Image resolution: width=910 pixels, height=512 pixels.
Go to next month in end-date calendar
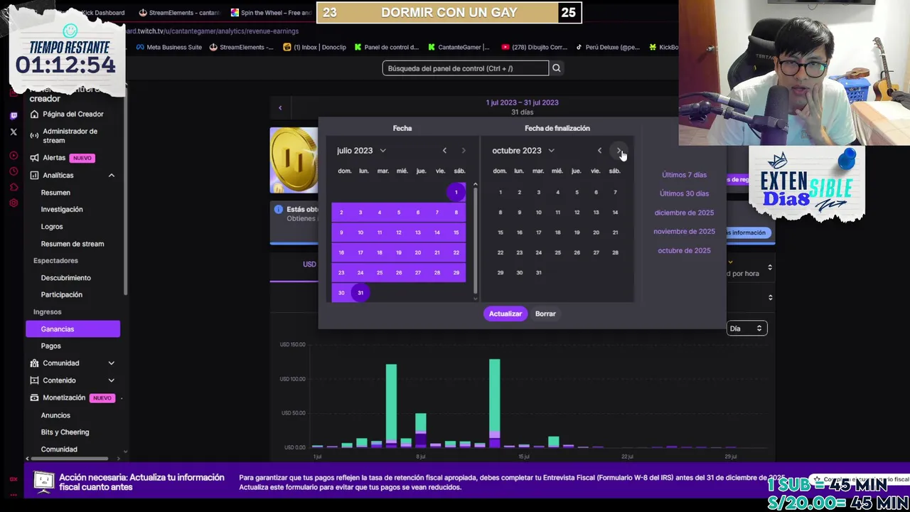(619, 151)
